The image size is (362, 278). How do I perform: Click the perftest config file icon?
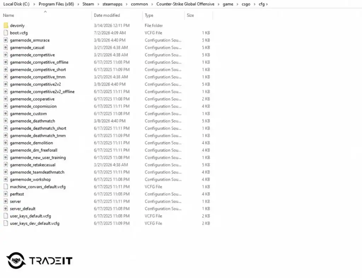(x=6, y=194)
